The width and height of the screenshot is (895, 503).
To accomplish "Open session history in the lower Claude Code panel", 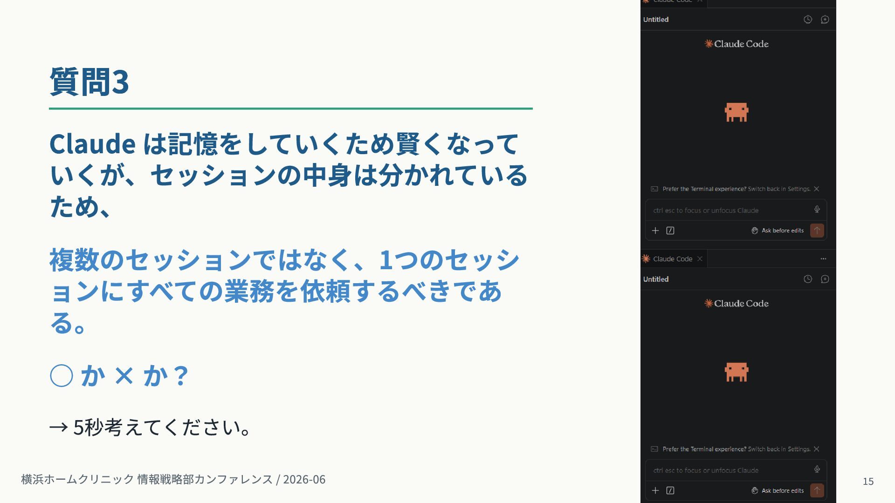I will click(x=808, y=279).
